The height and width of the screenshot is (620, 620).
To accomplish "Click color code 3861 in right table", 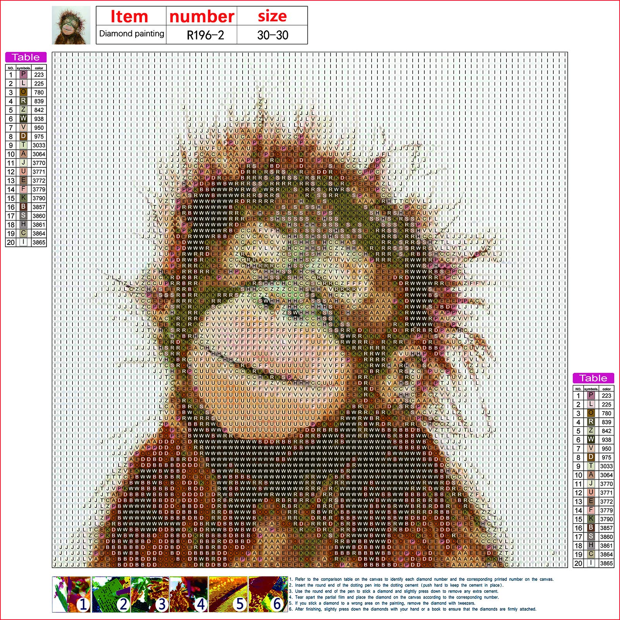I will [606, 546].
